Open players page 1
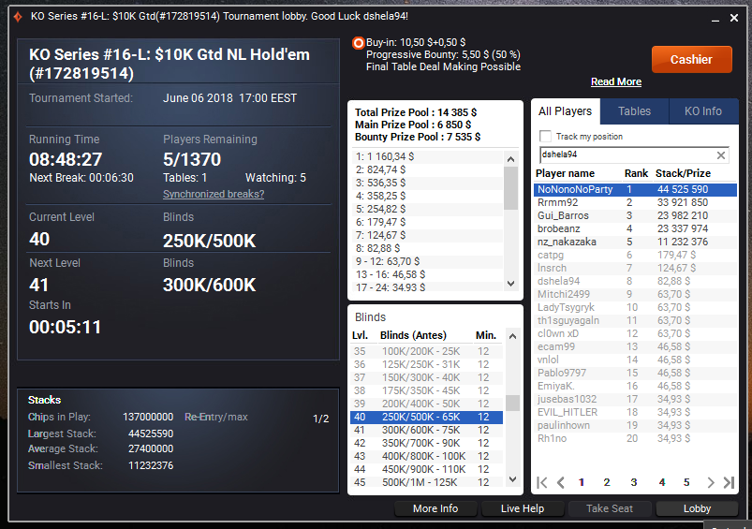The image size is (752, 529). click(582, 482)
